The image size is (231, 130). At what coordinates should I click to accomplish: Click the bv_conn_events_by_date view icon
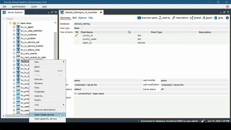coord(18,57)
